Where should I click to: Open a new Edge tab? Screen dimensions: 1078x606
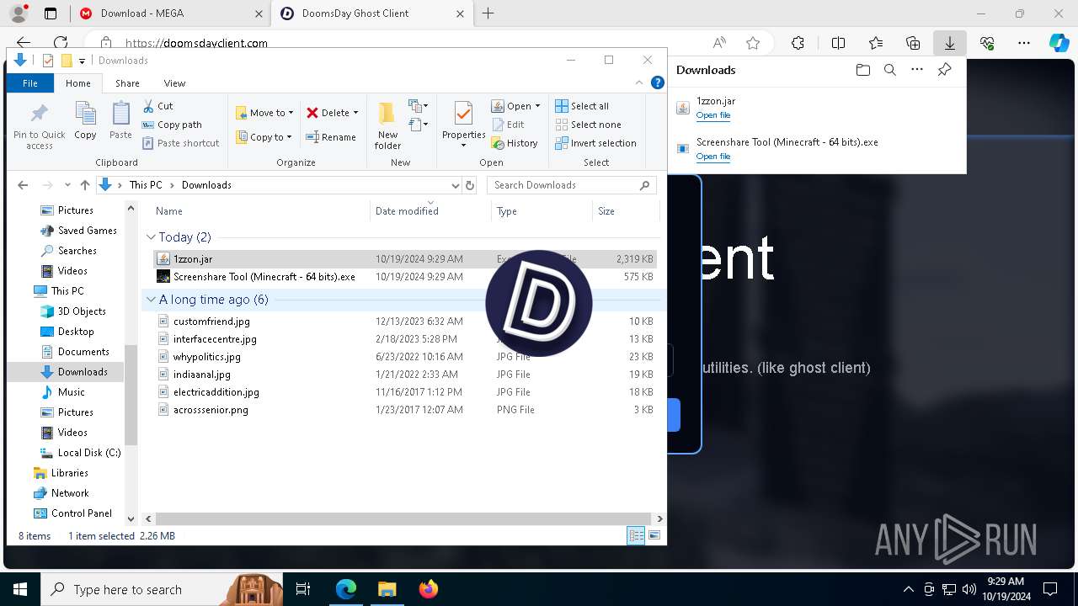[488, 13]
